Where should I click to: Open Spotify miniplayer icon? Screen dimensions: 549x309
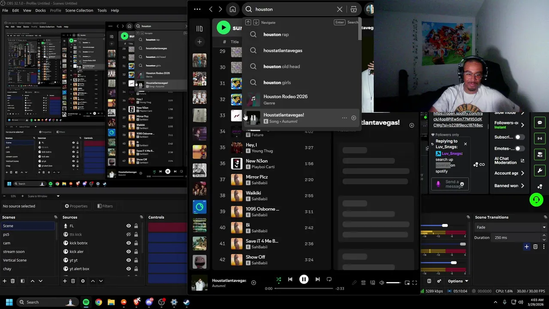pos(407,283)
